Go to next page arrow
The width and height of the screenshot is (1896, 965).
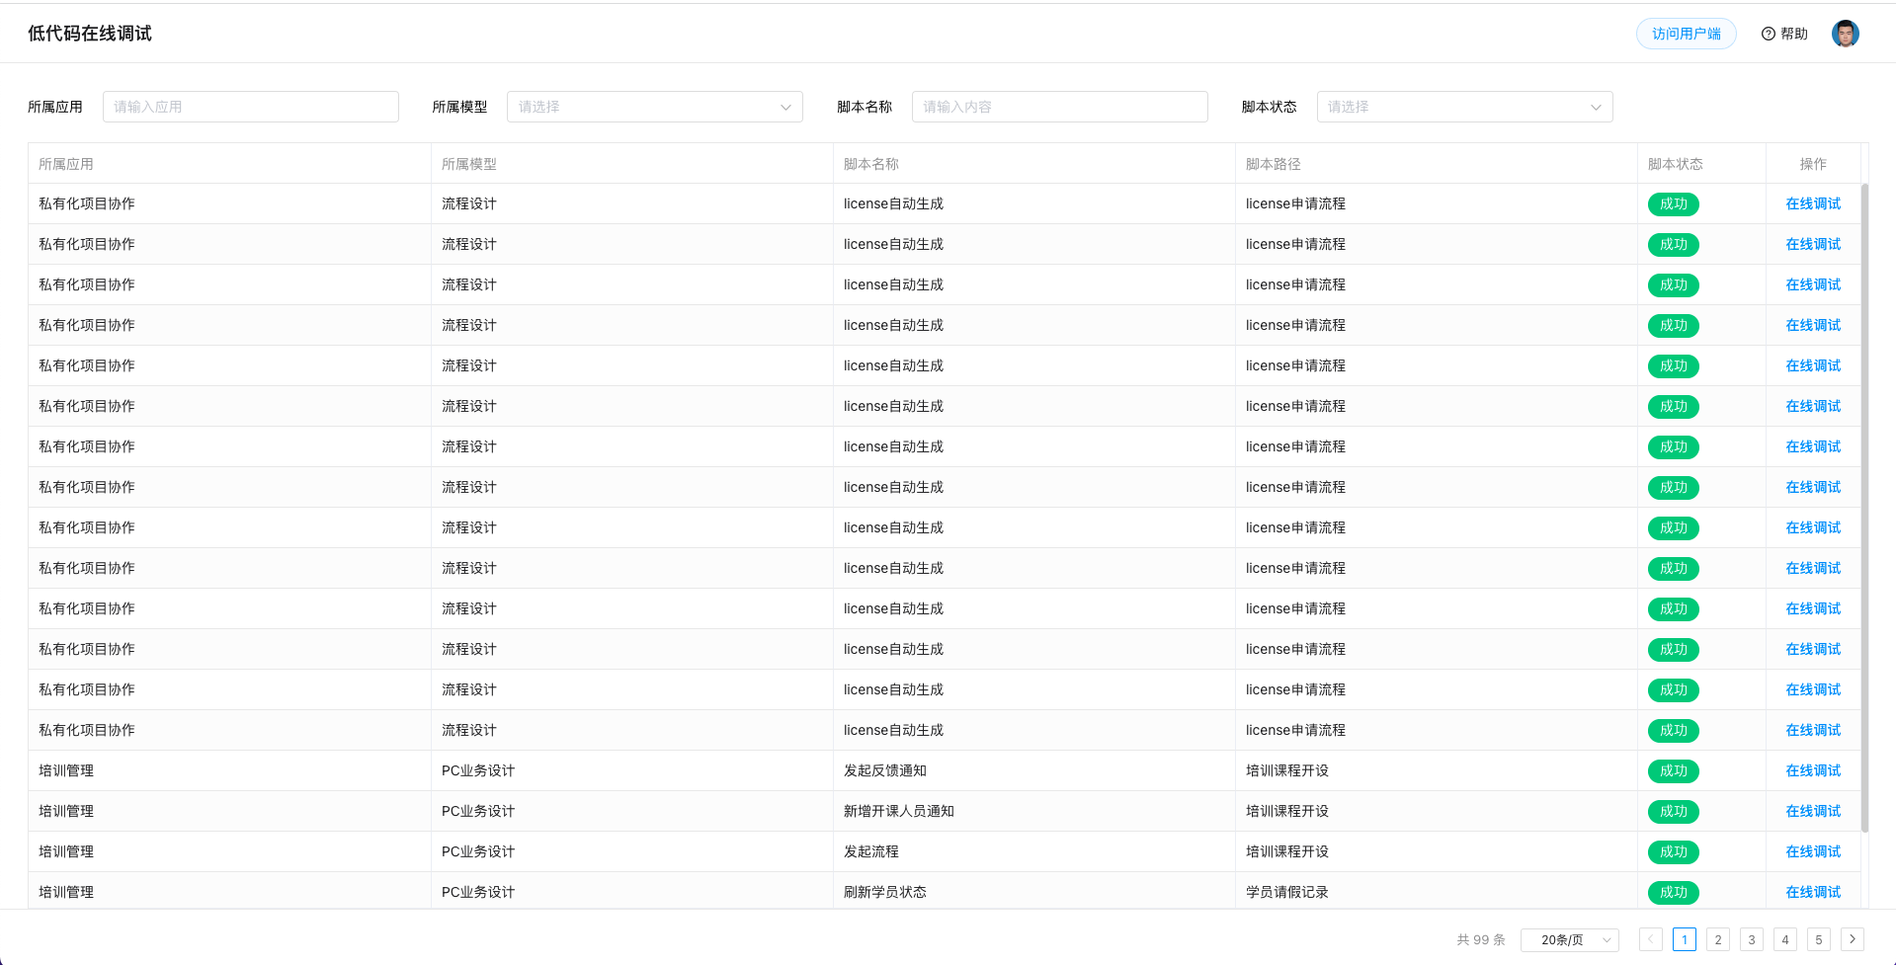(1853, 939)
